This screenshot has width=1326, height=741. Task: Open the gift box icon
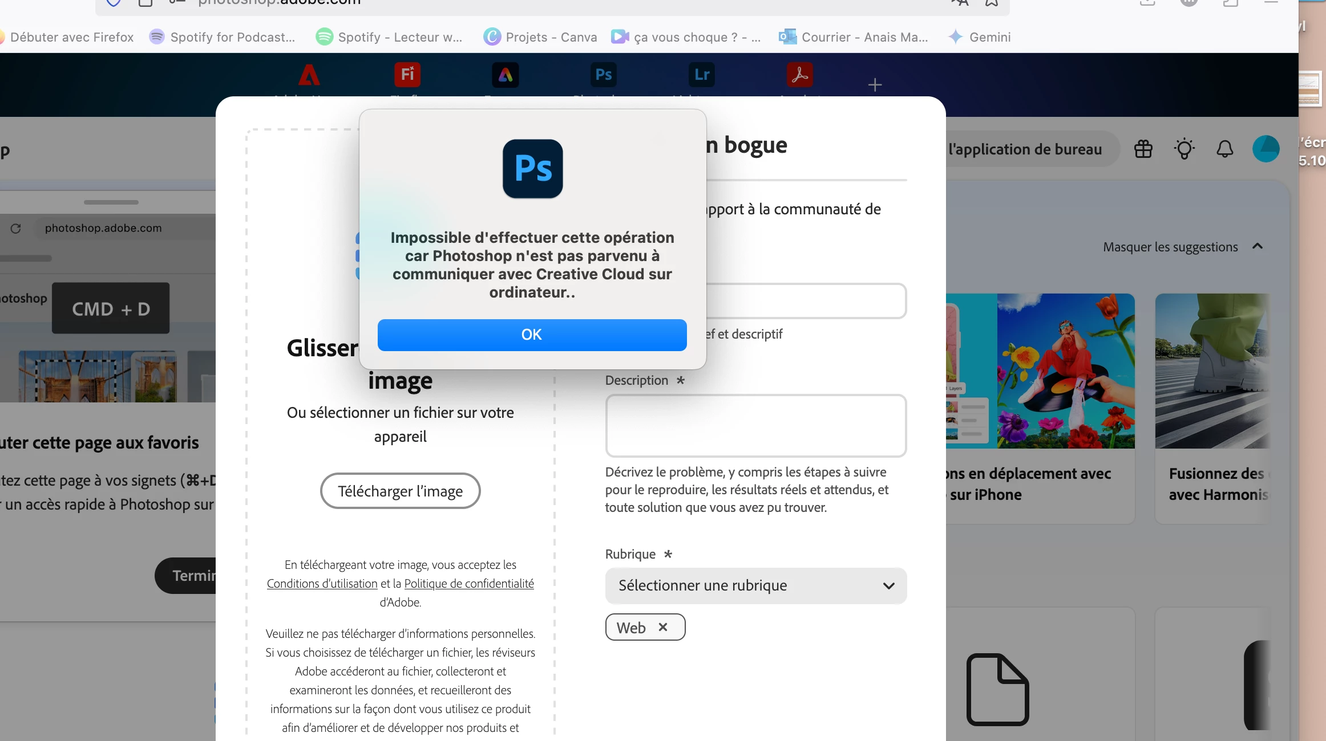pyautogui.click(x=1143, y=149)
